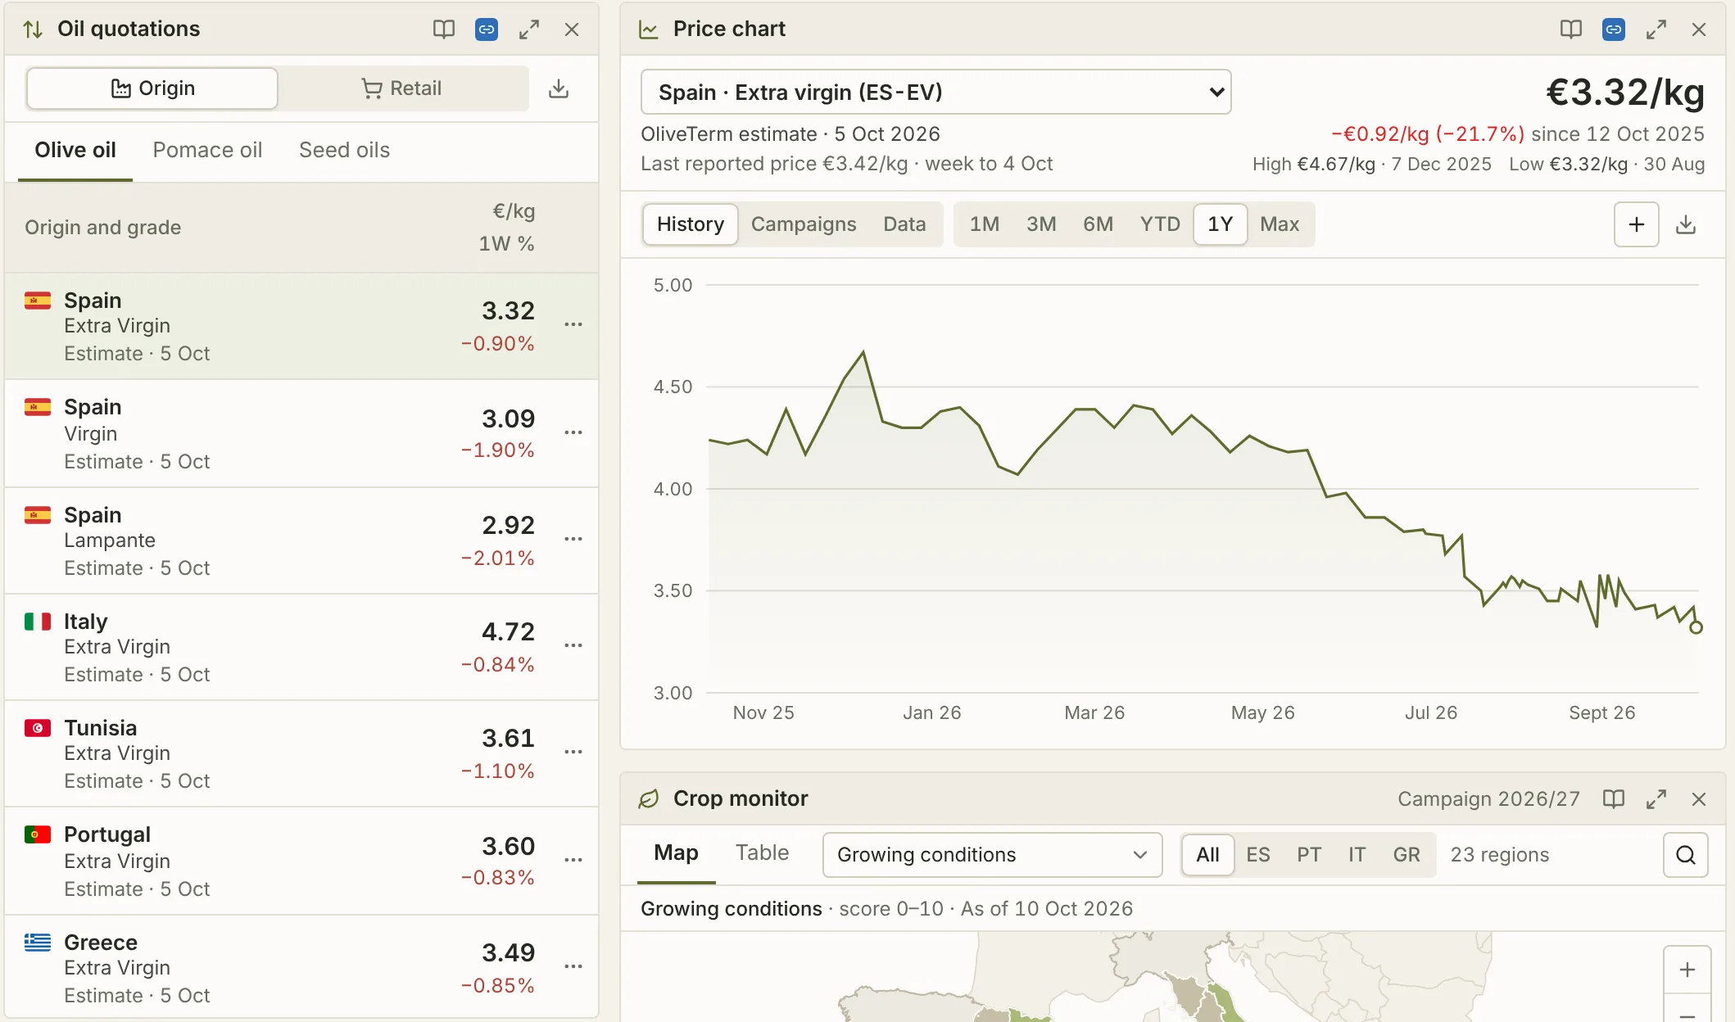Open the Spain Extra virgin series dropdown
The image size is (1735, 1022).
coord(935,92)
